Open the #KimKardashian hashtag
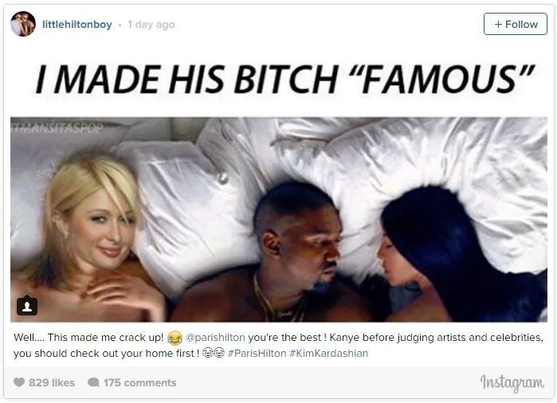 point(329,354)
